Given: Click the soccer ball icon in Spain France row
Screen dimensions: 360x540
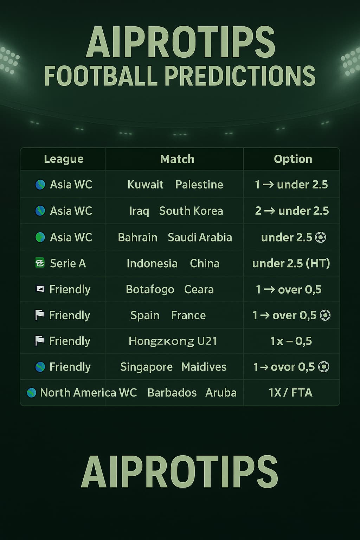Looking at the screenshot, I should (x=325, y=315).
